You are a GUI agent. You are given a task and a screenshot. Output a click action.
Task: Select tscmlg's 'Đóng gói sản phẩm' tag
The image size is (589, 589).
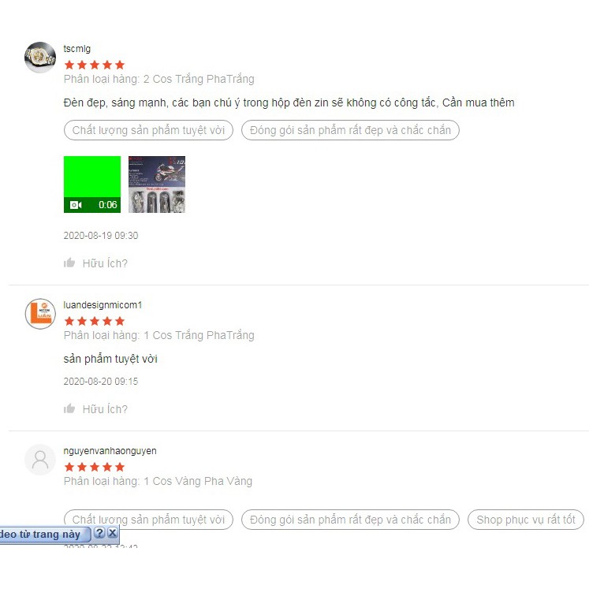click(x=350, y=130)
